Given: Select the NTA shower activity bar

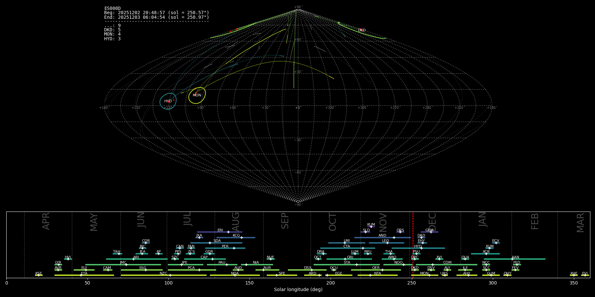Looking at the screenshot, I should 377,275.
